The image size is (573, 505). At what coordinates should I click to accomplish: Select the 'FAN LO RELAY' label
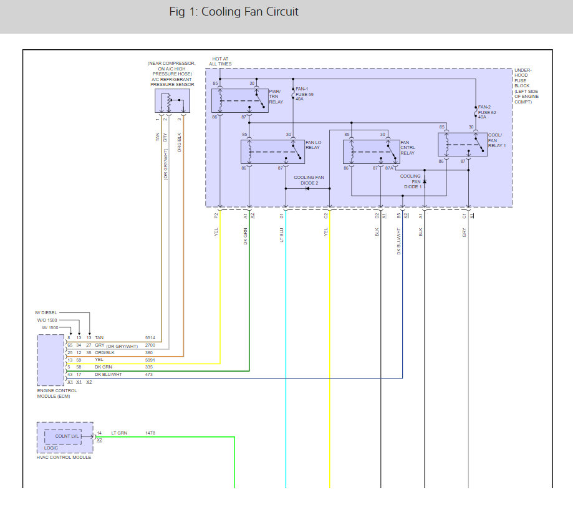pos(313,145)
